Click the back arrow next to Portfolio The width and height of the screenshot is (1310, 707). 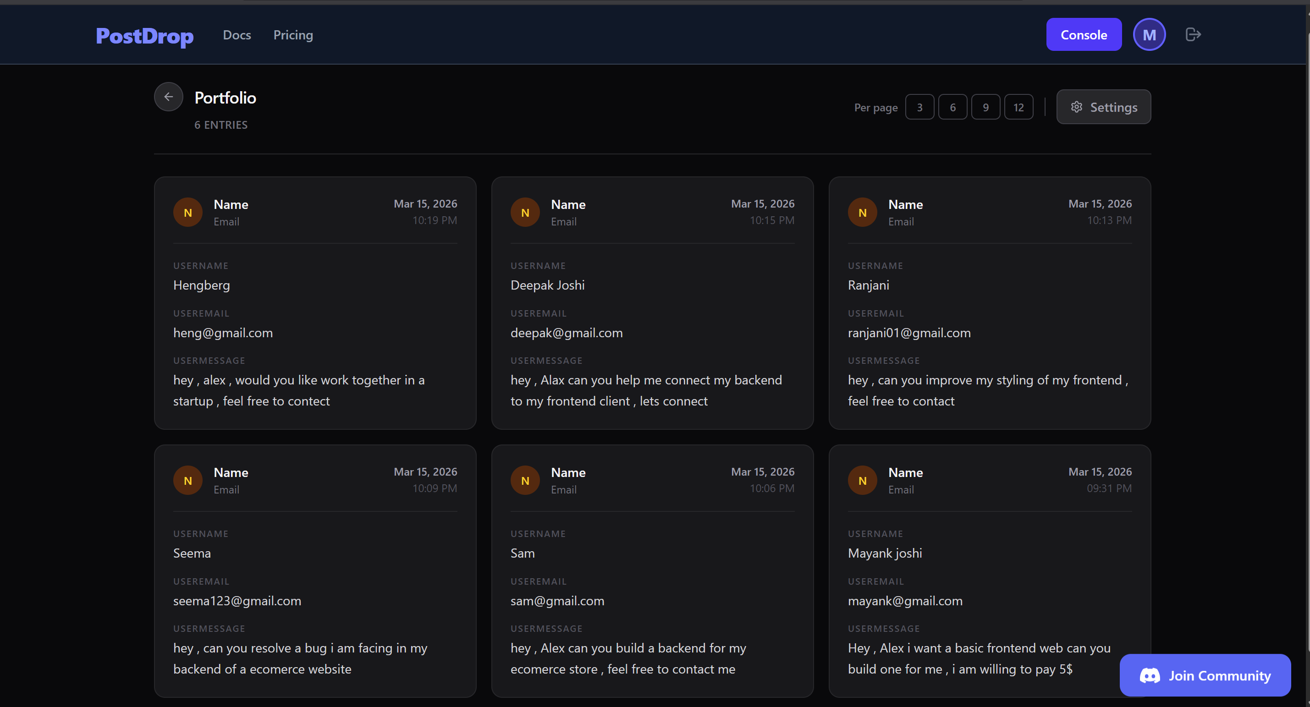(x=168, y=97)
